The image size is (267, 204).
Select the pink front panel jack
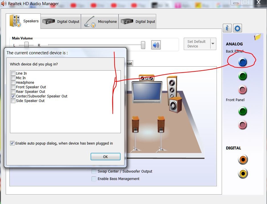coord(243,125)
